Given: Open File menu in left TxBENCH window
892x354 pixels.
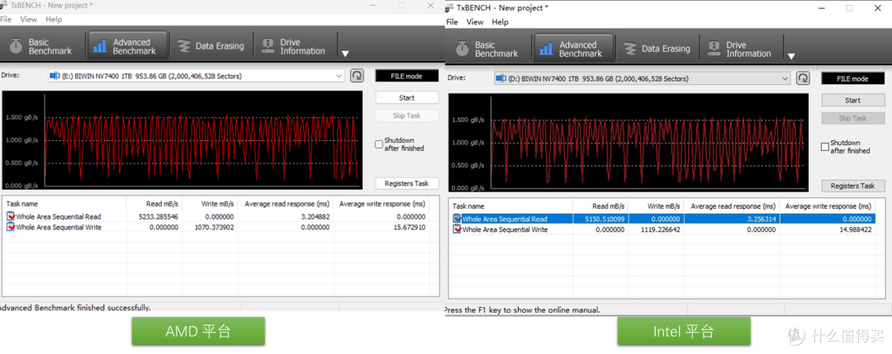Looking at the screenshot, I should 5,19.
